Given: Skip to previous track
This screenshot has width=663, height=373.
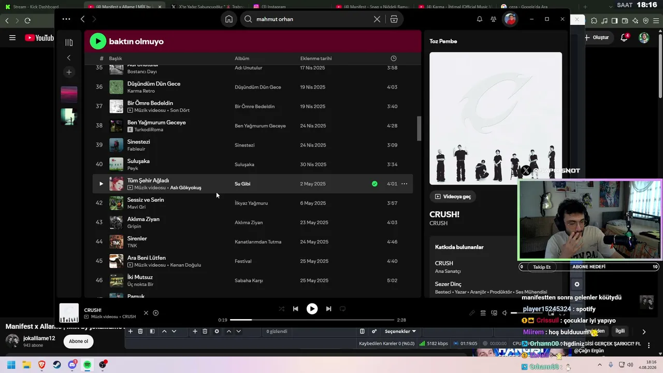Looking at the screenshot, I should coord(295,309).
